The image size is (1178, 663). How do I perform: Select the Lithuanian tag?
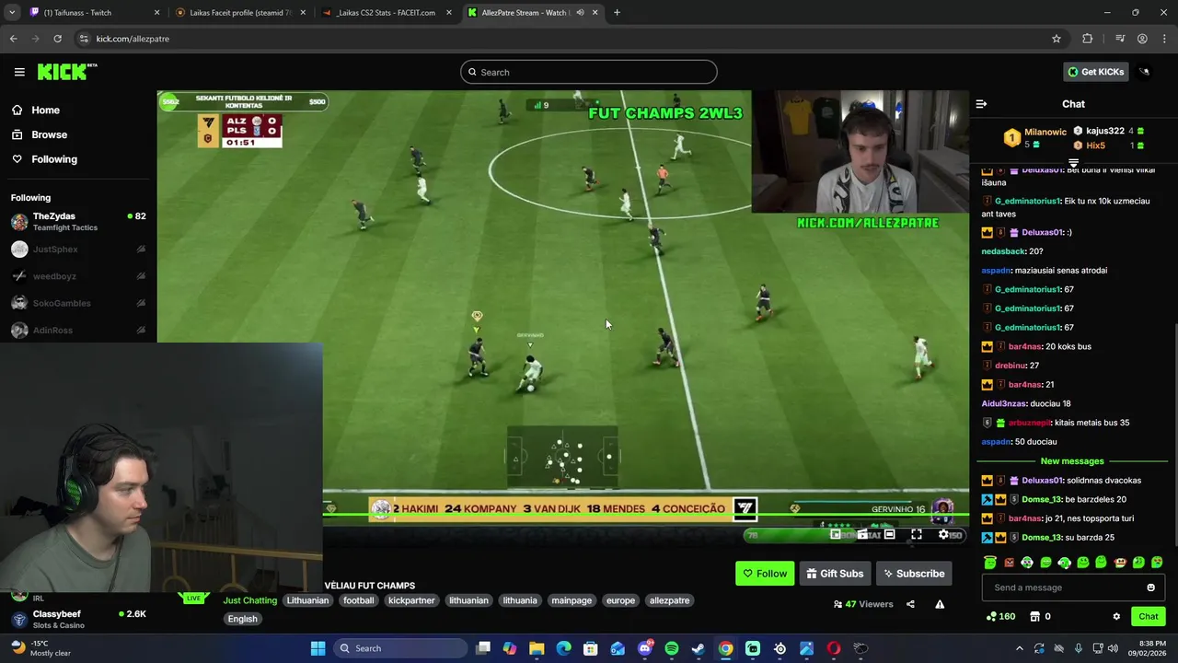point(307,600)
